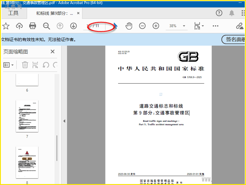Select the Hand pan tool
The height and width of the screenshot is (185, 246).
[x=129, y=26]
